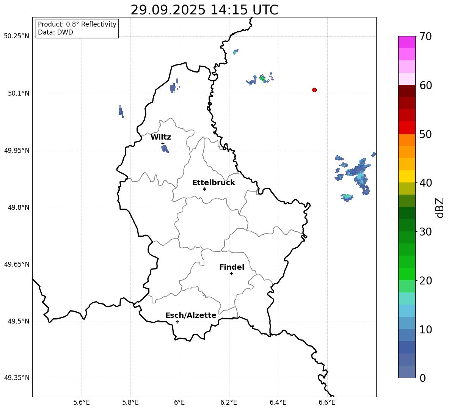Screen dimensions: 449x410
Task: Click the 6.6°E longitude label
Action: (x=327, y=402)
